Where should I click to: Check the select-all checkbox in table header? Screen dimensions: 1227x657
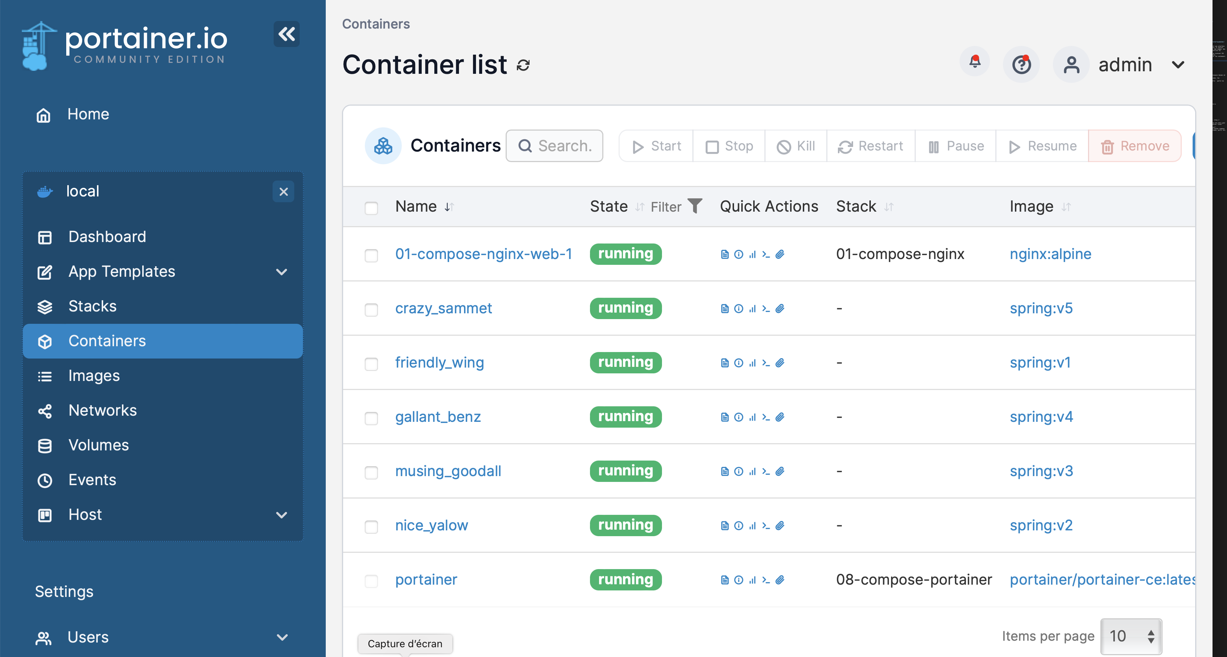point(371,208)
